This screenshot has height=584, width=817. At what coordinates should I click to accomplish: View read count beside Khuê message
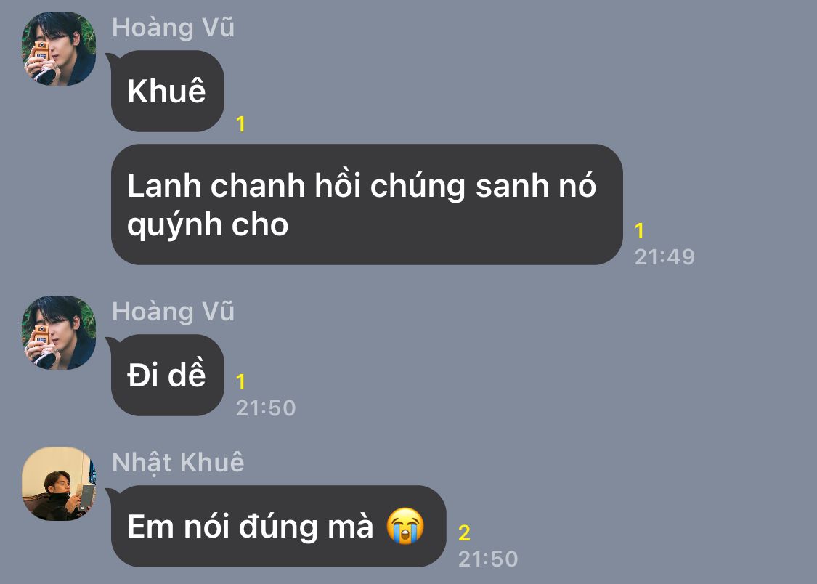(x=240, y=124)
